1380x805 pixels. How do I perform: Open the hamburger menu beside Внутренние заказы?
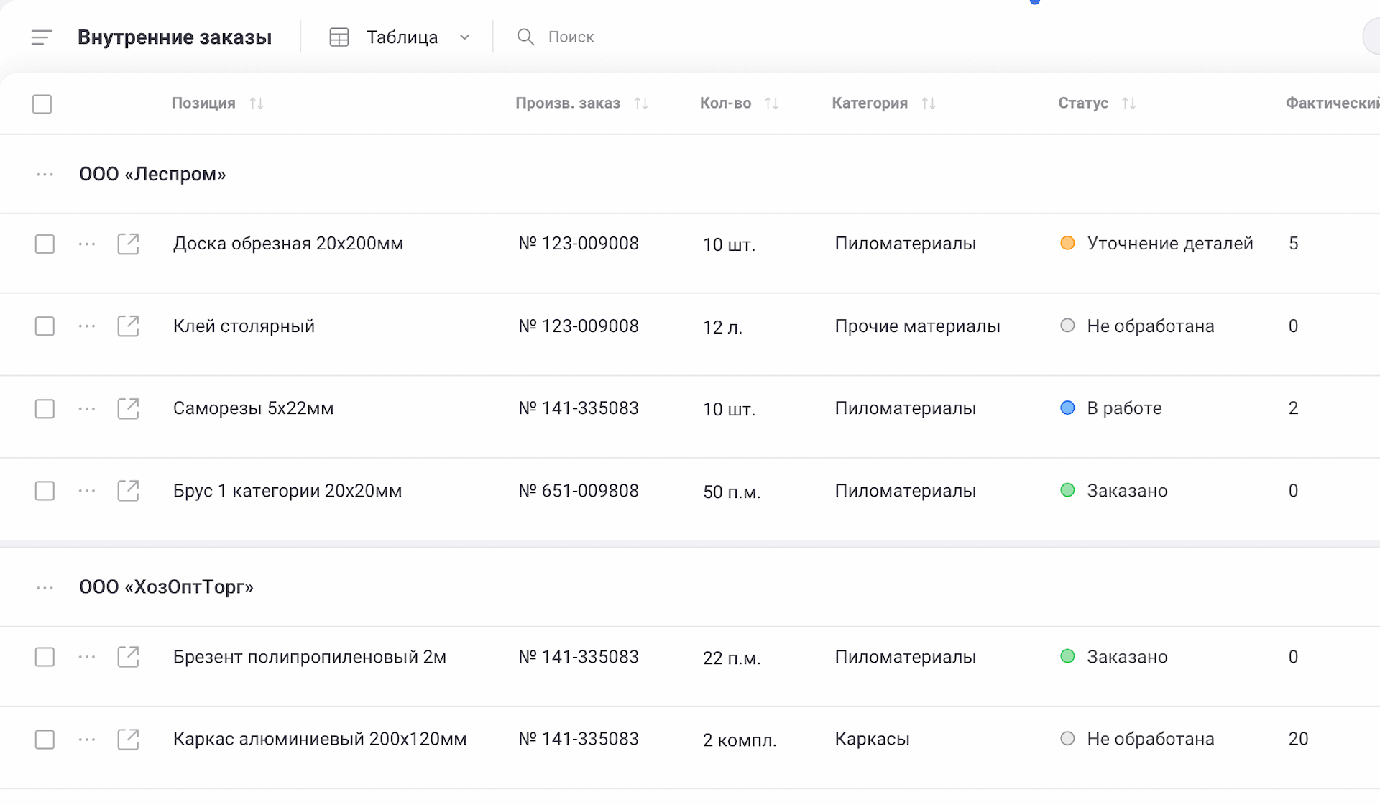pos(42,37)
